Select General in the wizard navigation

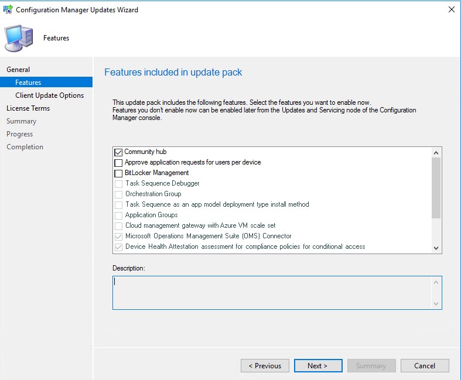coord(18,70)
